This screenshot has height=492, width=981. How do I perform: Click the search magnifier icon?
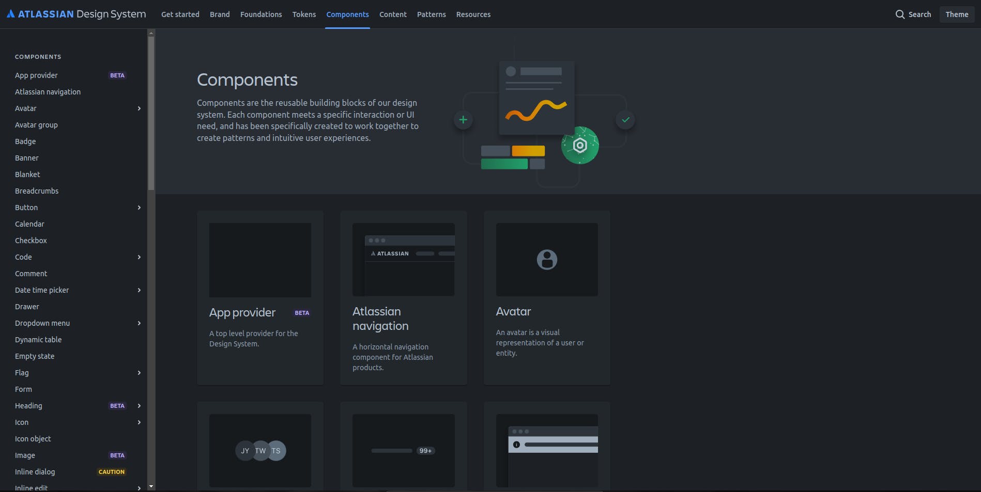coord(900,14)
